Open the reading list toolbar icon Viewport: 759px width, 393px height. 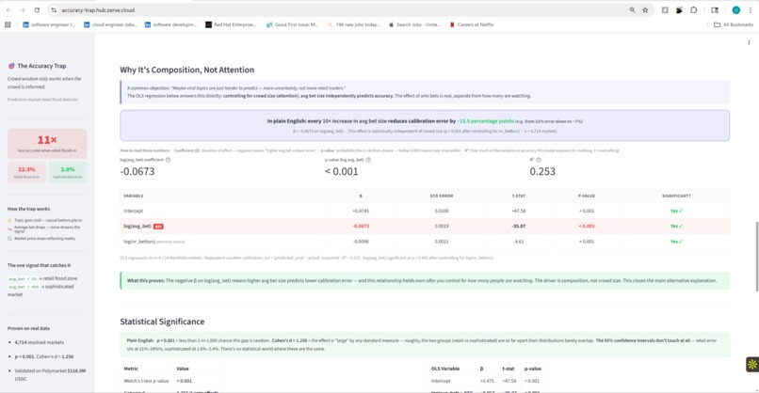665,9
